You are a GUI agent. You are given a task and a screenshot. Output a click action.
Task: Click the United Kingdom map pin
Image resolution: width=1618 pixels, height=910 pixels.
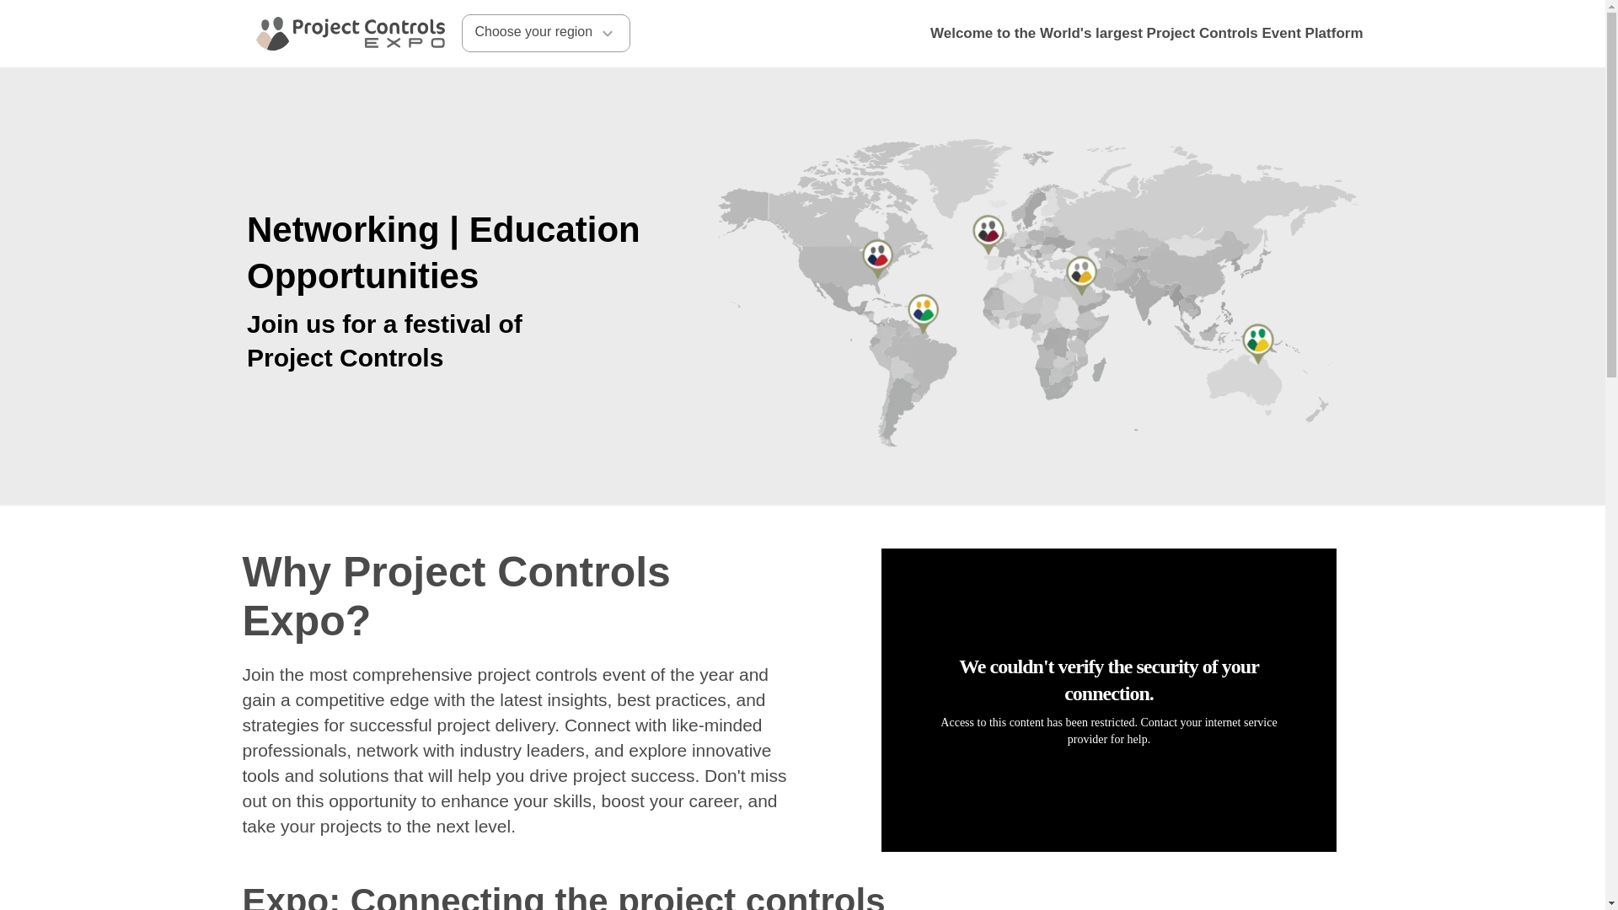pyautogui.click(x=988, y=234)
